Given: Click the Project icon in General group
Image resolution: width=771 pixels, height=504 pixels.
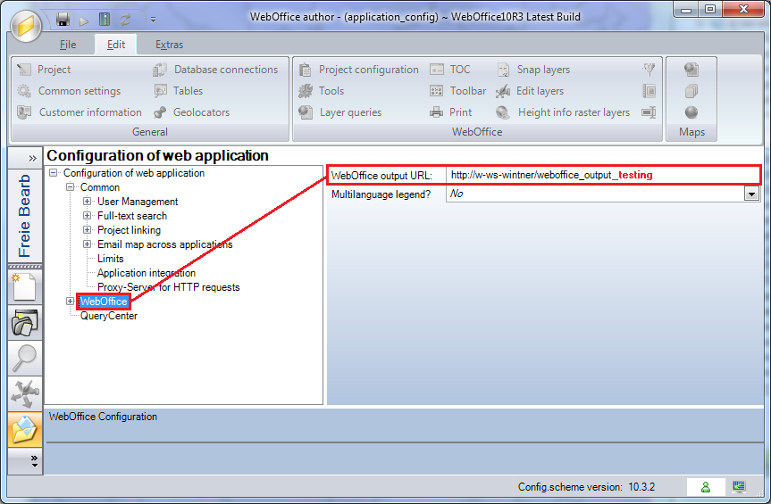Looking at the screenshot, I should click(23, 70).
